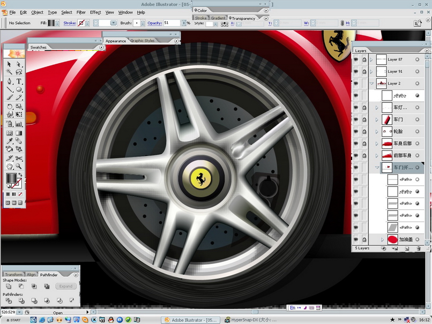Viewport: 432px width, 324px height.
Task: Switch to the Align tab
Action: coord(31,274)
